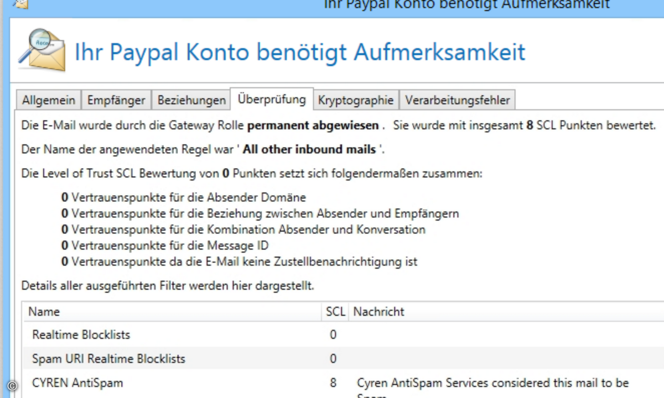Viewport: 664px width, 398px height.
Task: Select the Spam URI Realtime Blocklists row
Action: [x=344, y=359]
